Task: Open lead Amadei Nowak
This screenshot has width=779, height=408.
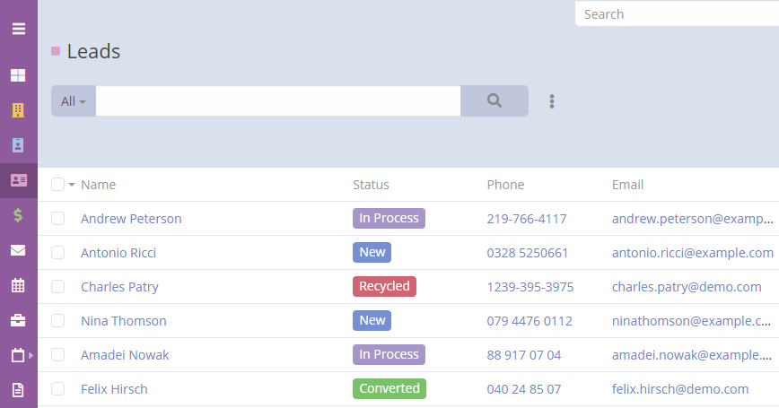Action: pyautogui.click(x=125, y=355)
